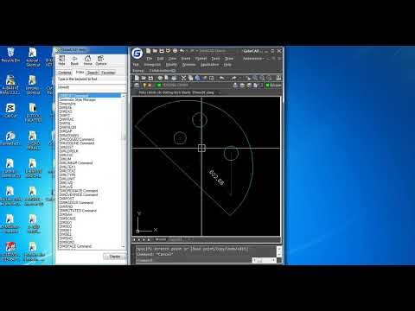The height and width of the screenshot is (311, 415).
Task: Select "DIMORDINATE Command" index entry
Action: [79, 191]
